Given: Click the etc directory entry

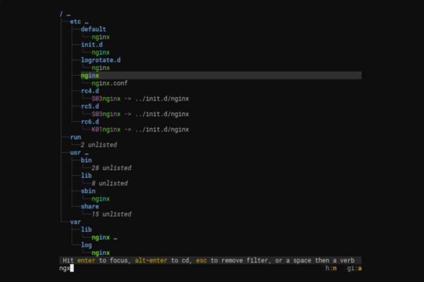Looking at the screenshot, I should [x=75, y=22].
